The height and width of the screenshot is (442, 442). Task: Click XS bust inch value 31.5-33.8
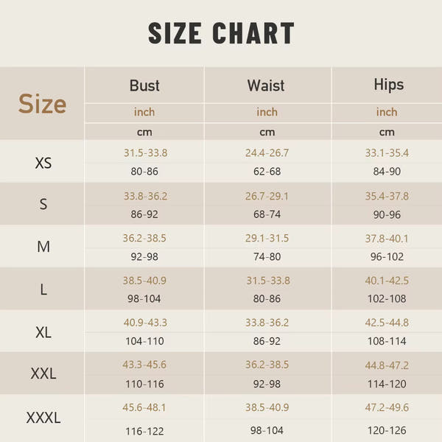tap(145, 153)
